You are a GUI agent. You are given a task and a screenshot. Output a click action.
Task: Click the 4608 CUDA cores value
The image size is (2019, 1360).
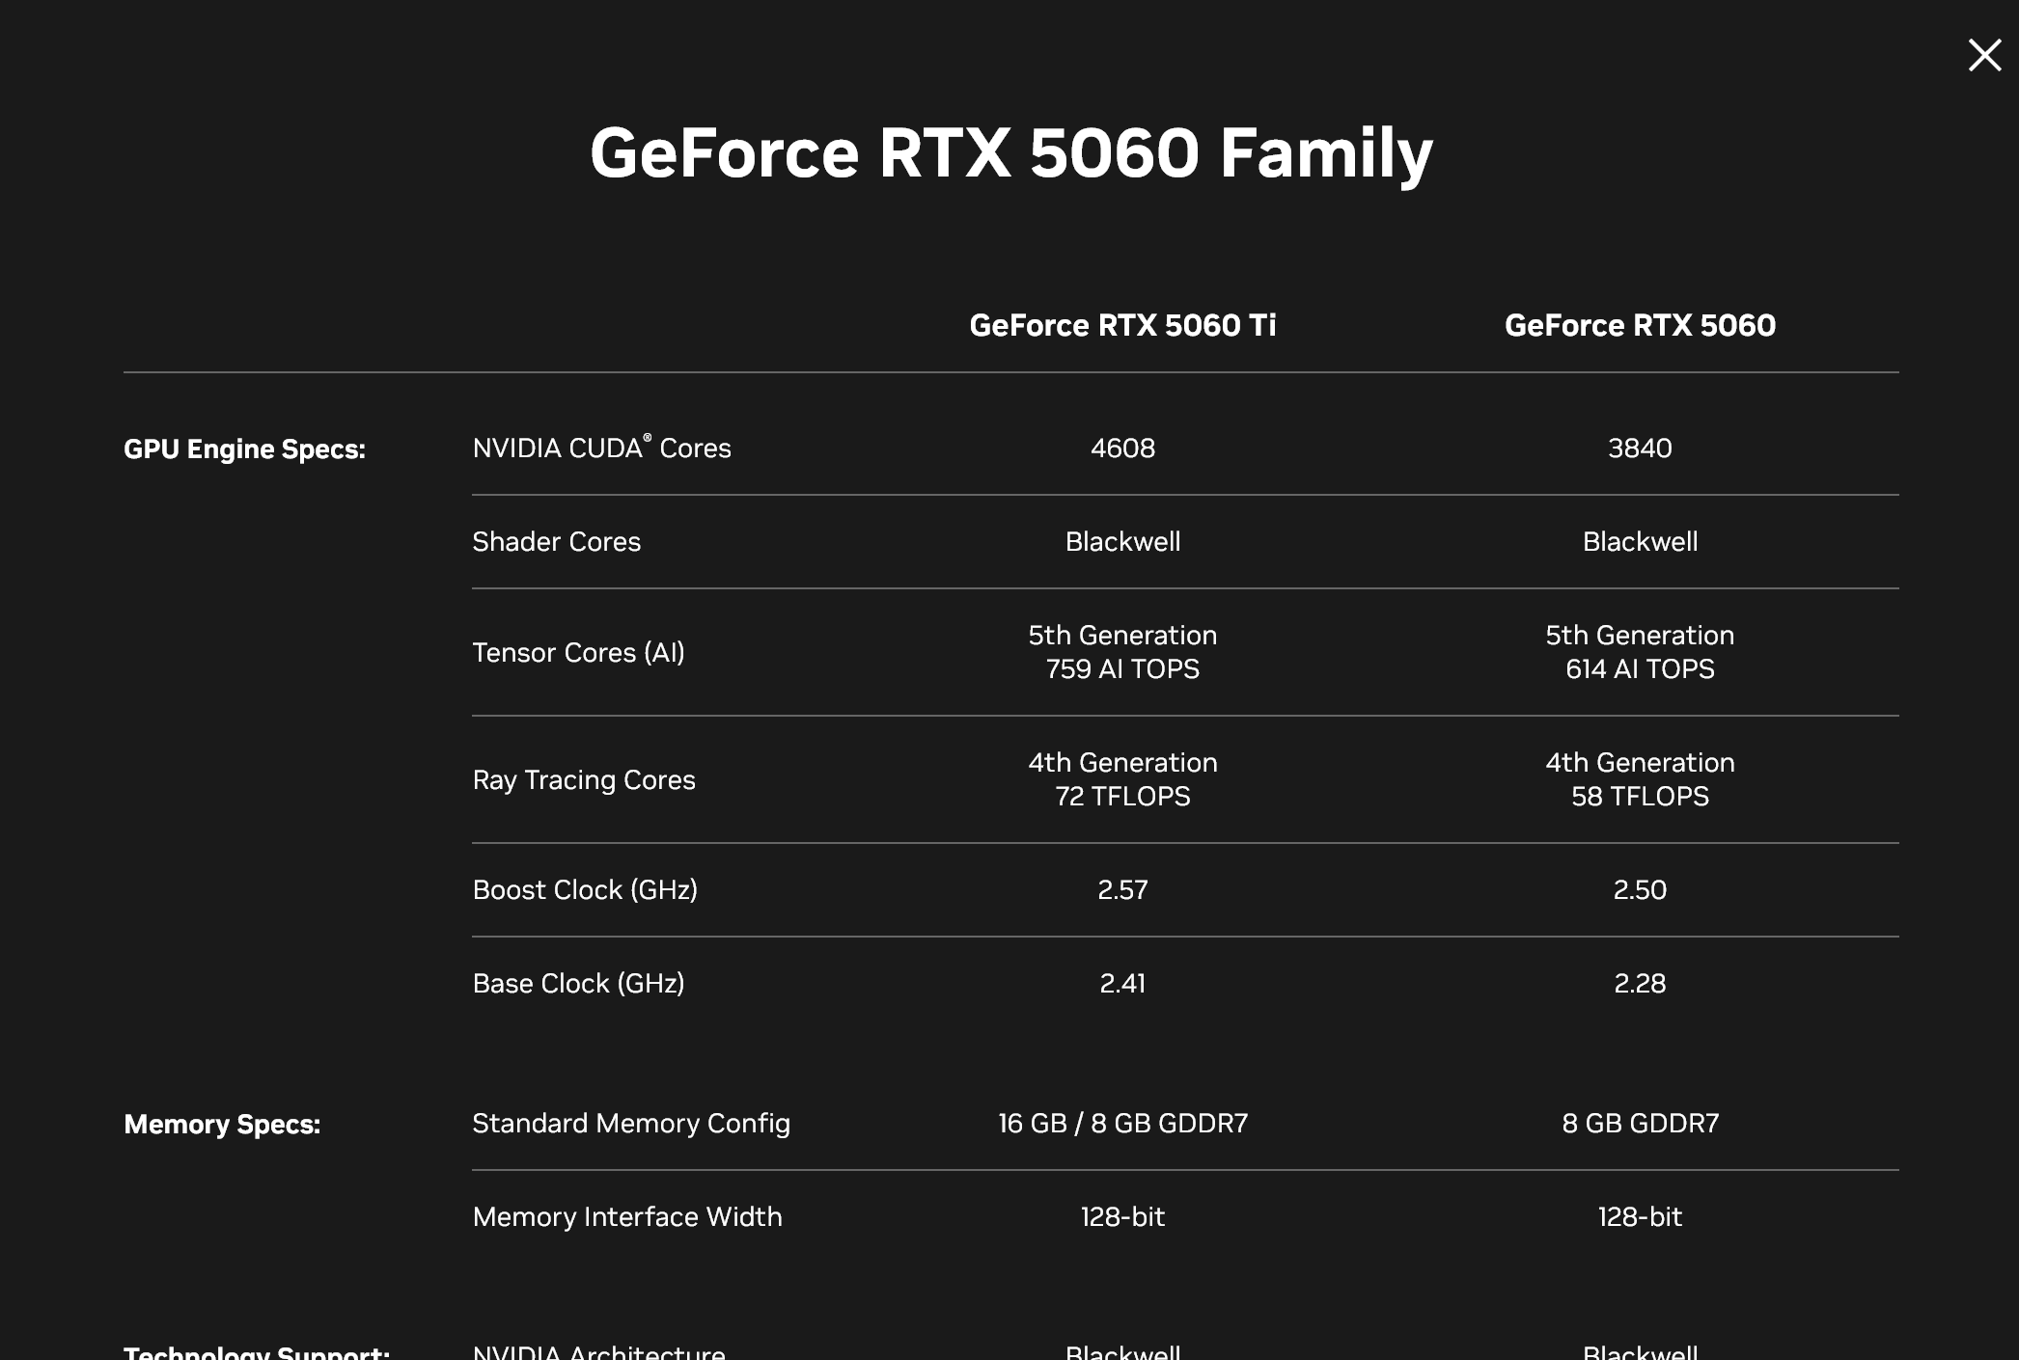coord(1122,448)
